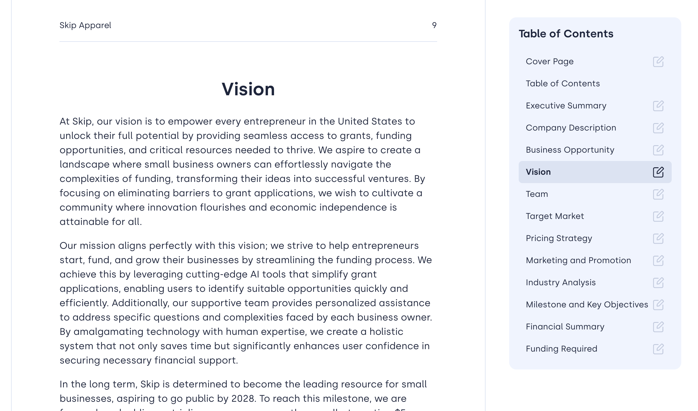
Task: Click the edit icon next to Industry Analysis
Action: 658,283
